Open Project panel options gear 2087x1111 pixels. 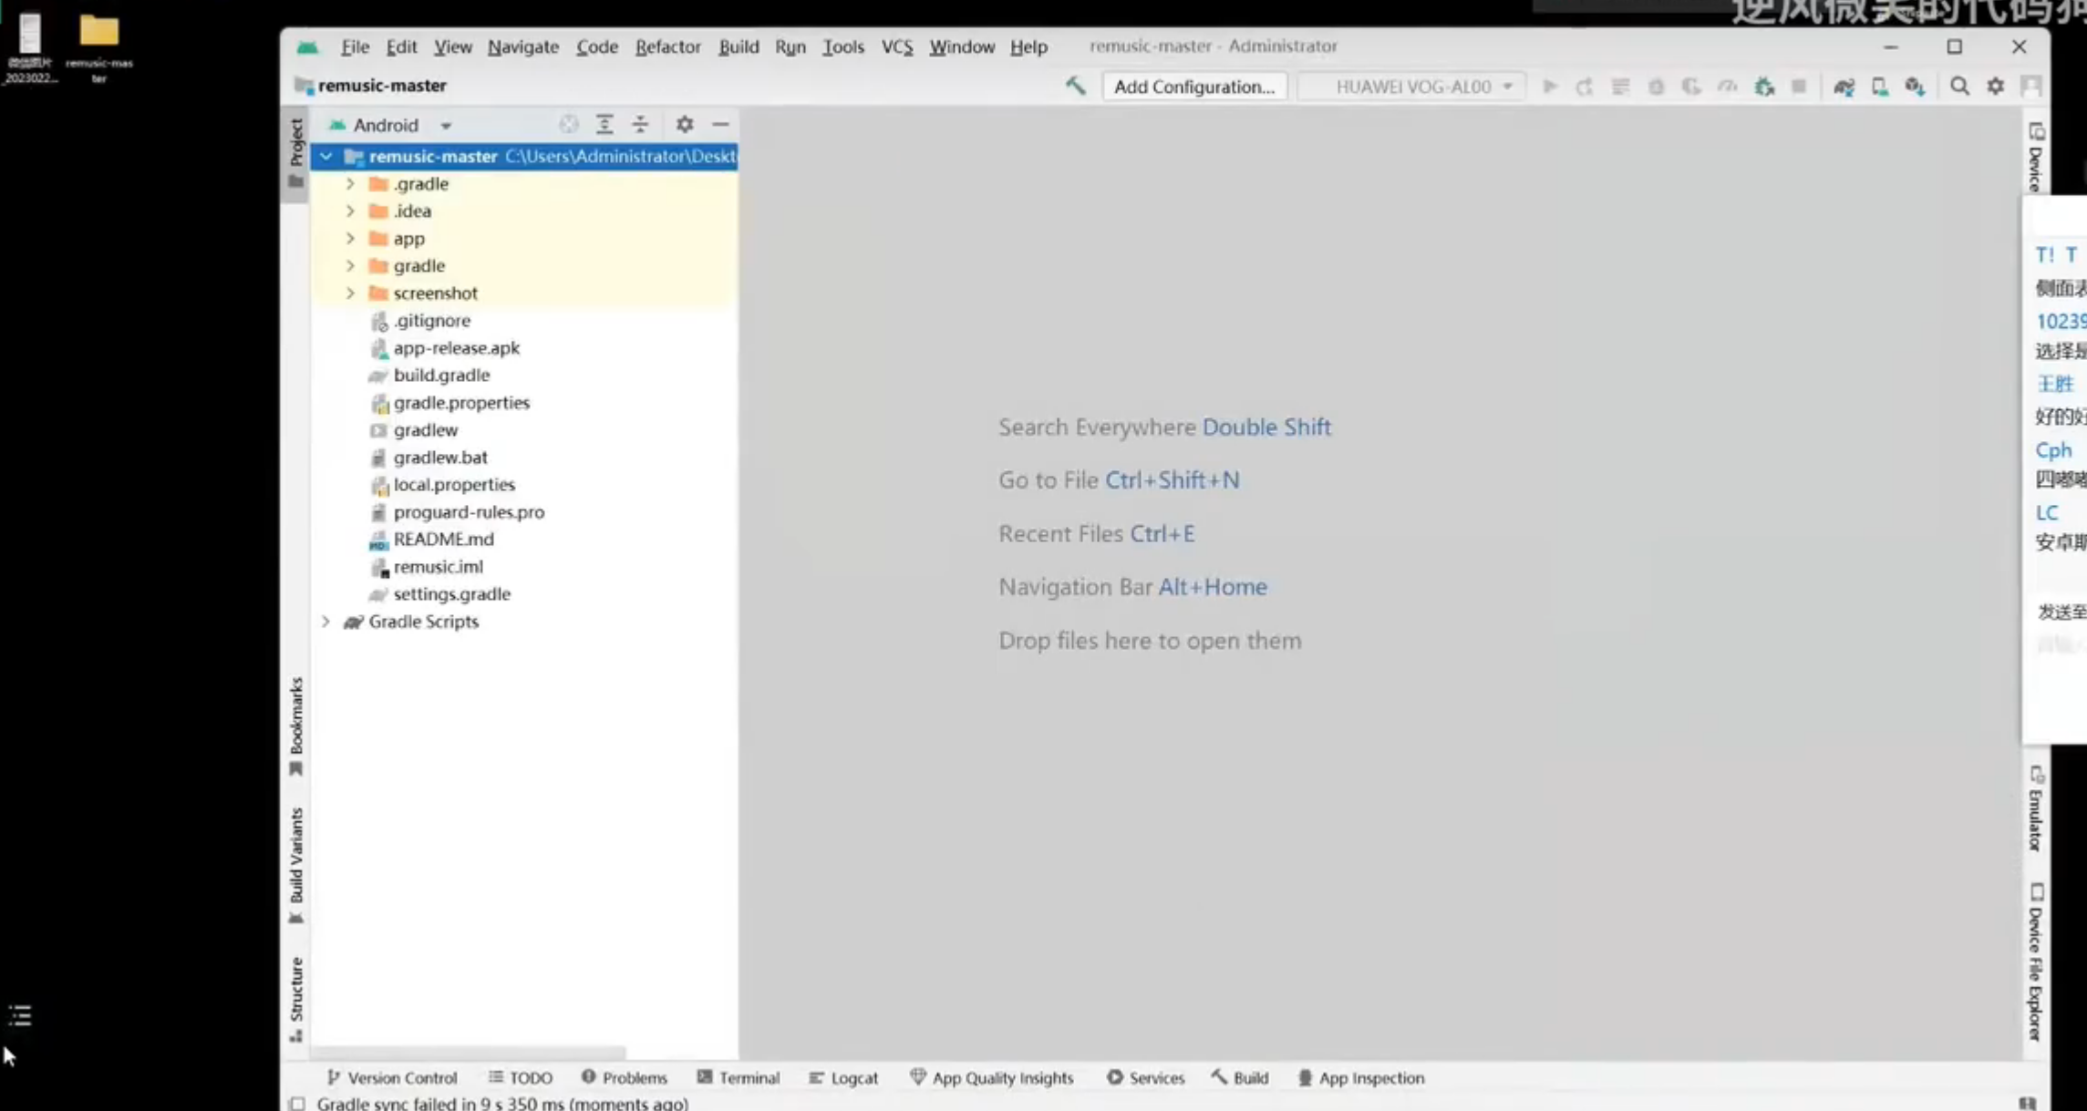coord(685,125)
